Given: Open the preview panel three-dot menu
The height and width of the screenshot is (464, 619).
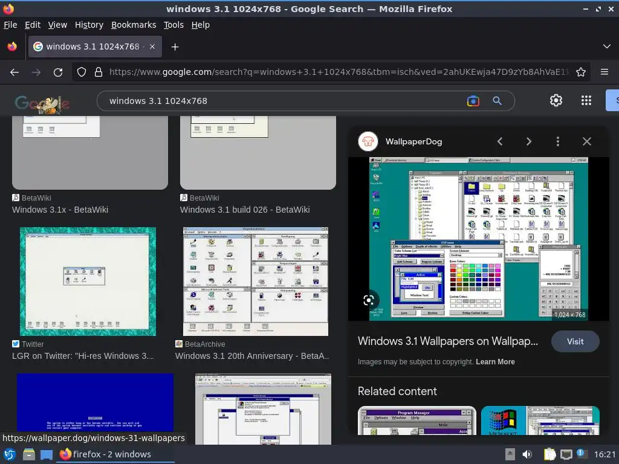Looking at the screenshot, I should click(x=558, y=141).
